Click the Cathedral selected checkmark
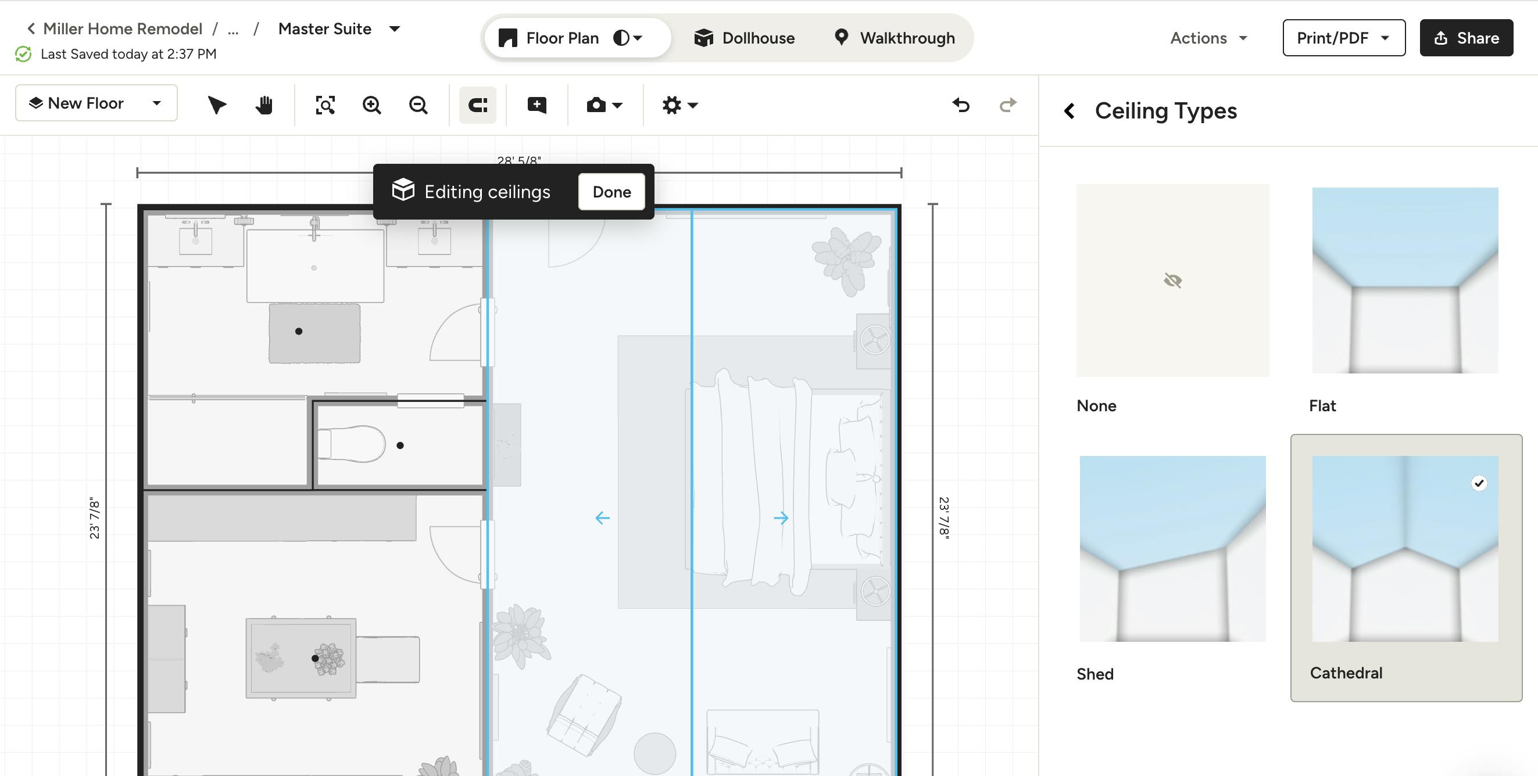Image resolution: width=1538 pixels, height=776 pixels. point(1478,483)
